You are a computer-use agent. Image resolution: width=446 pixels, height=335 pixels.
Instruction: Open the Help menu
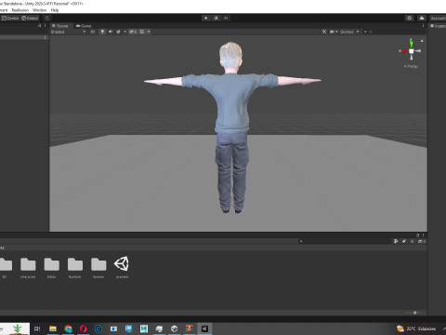pos(55,10)
